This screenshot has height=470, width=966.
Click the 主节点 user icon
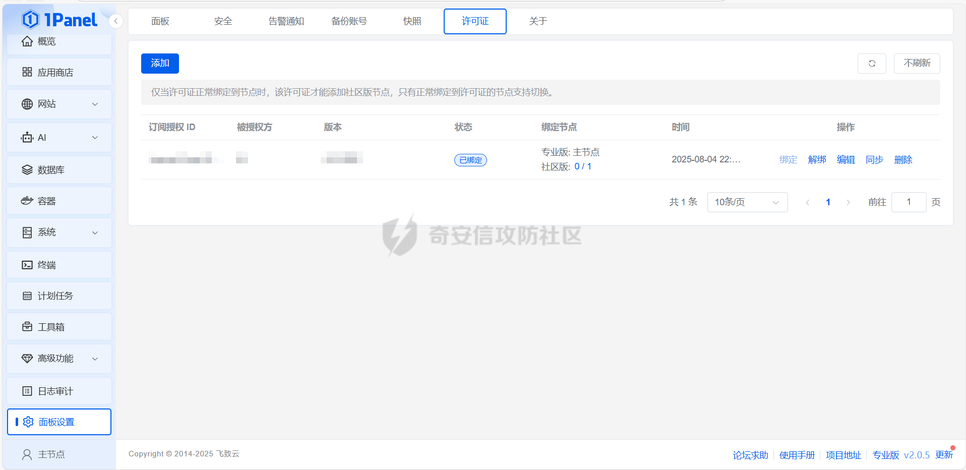coord(27,454)
